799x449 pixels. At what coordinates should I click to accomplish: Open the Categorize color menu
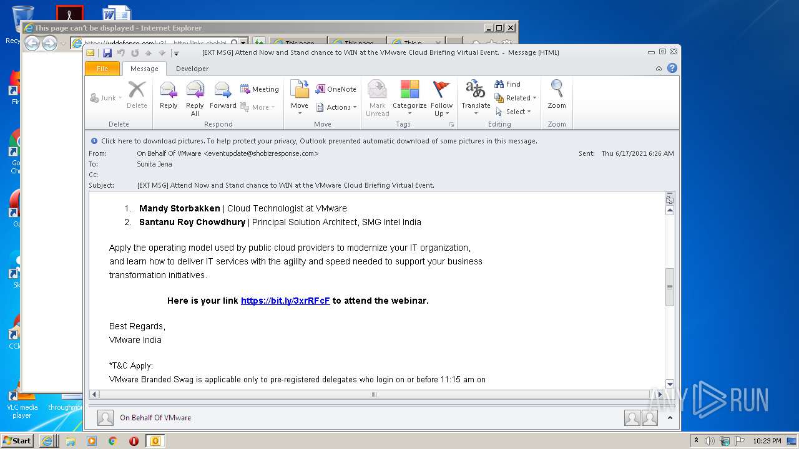409,99
